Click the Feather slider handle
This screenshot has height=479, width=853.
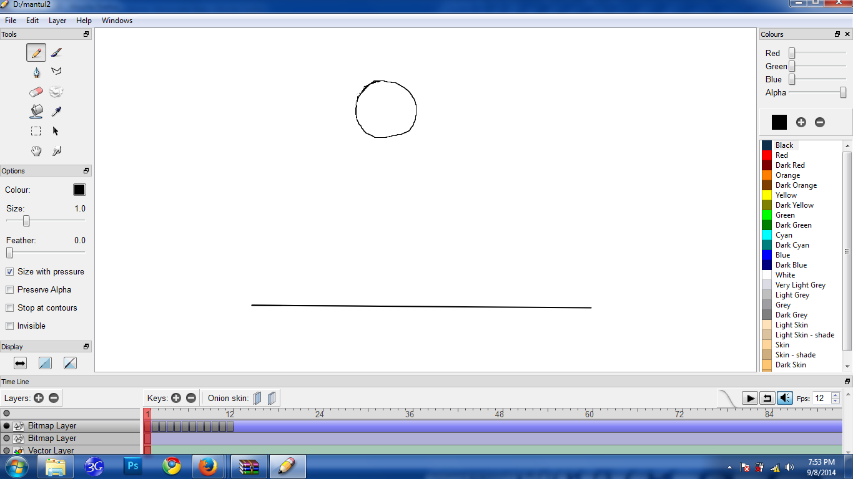(9, 253)
